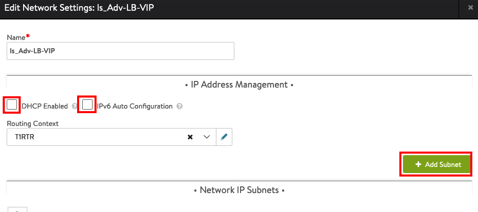Tick the IPv6 Auto Configuration checkbox
478x212 pixels.
(87, 105)
